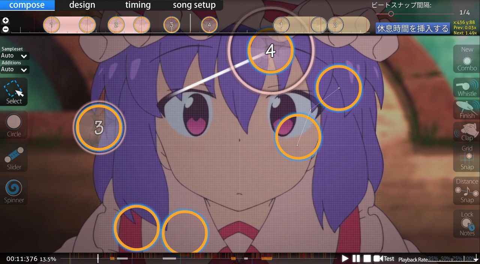Activate the Select tool

tap(13, 92)
